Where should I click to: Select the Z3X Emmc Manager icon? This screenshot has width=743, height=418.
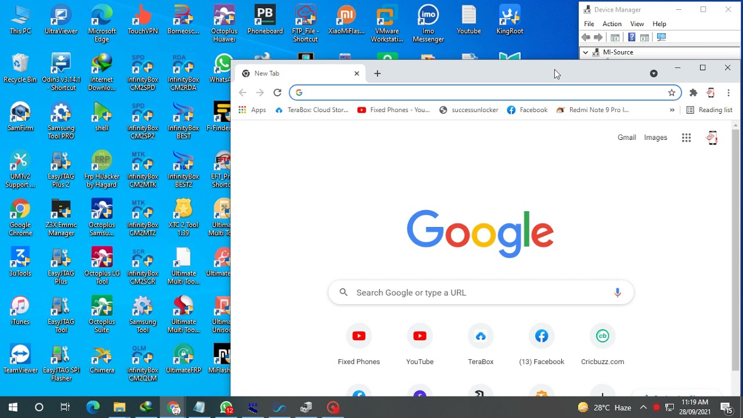(x=61, y=218)
